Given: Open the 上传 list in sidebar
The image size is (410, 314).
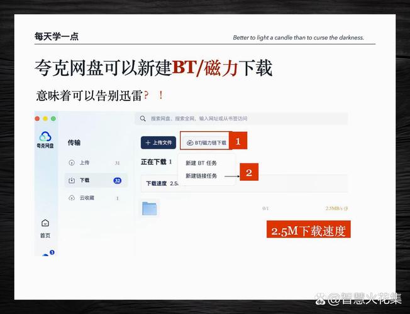Looking at the screenshot, I should pyautogui.click(x=96, y=163).
